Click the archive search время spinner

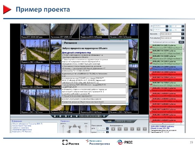(108, 132)
